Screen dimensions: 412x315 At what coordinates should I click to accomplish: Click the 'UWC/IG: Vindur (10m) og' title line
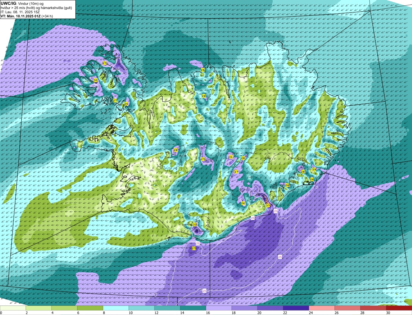pos(22,3)
